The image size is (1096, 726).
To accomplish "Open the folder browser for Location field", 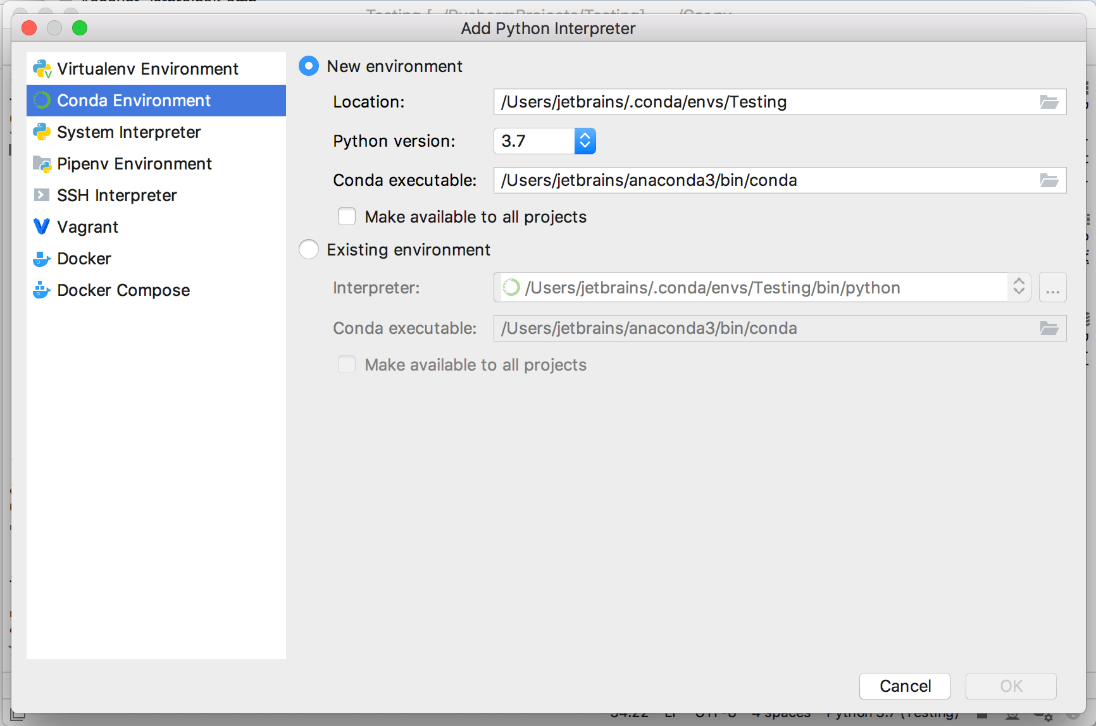I will (1049, 102).
